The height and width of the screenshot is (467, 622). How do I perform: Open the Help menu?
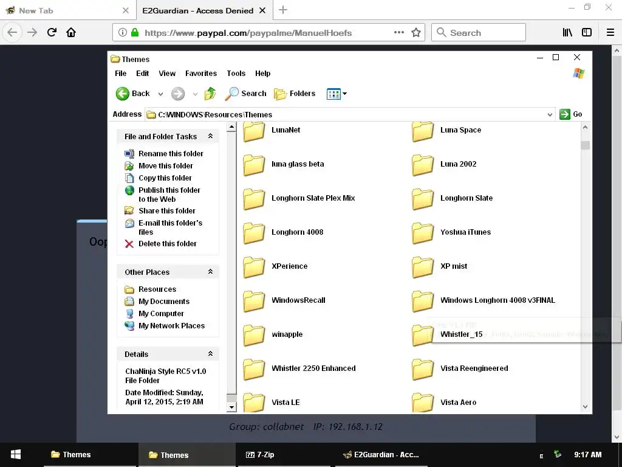coord(262,74)
